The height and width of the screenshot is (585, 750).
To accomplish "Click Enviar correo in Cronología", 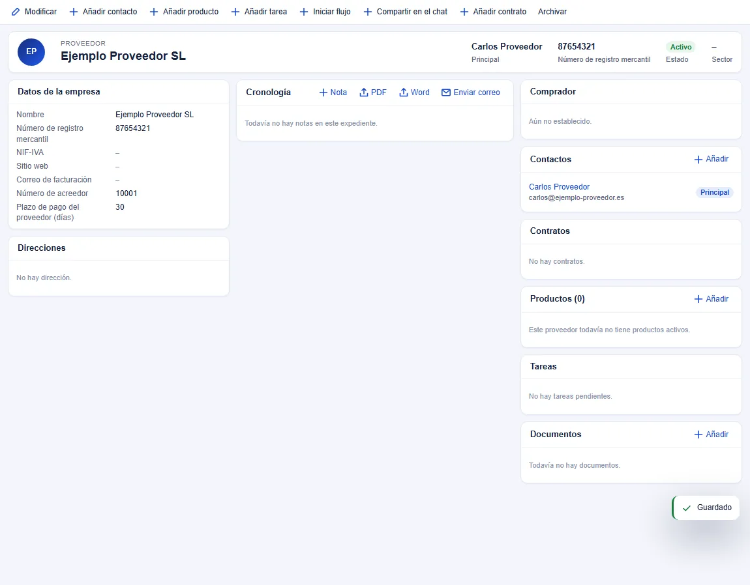I will tap(471, 93).
